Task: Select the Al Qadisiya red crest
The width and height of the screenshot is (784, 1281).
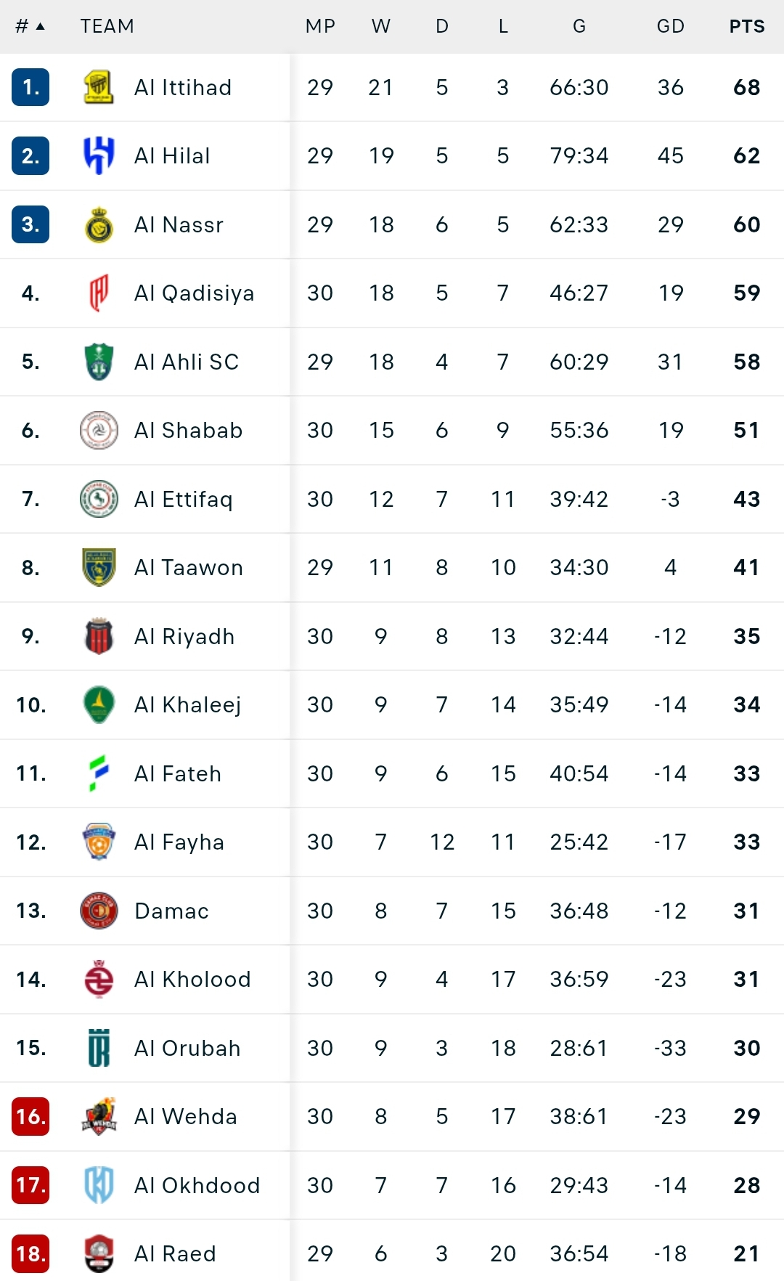Action: tap(99, 293)
